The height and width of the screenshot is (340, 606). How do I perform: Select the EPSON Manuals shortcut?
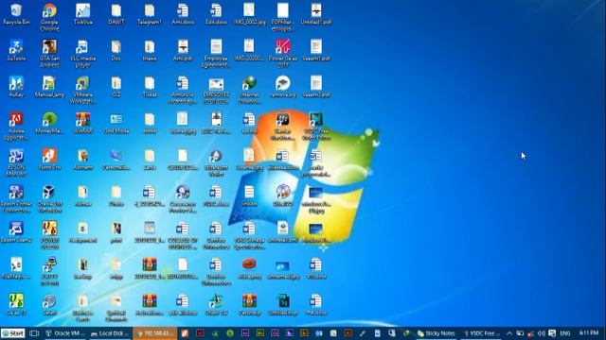16,162
